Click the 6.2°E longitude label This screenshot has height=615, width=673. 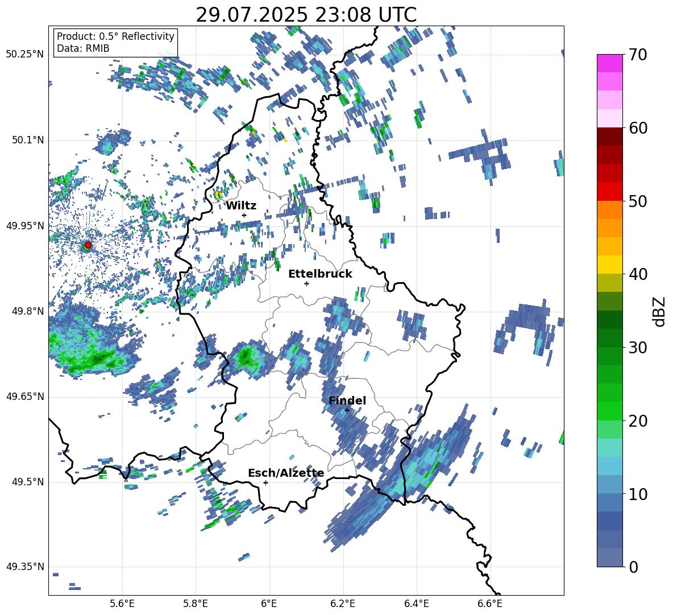click(x=343, y=604)
